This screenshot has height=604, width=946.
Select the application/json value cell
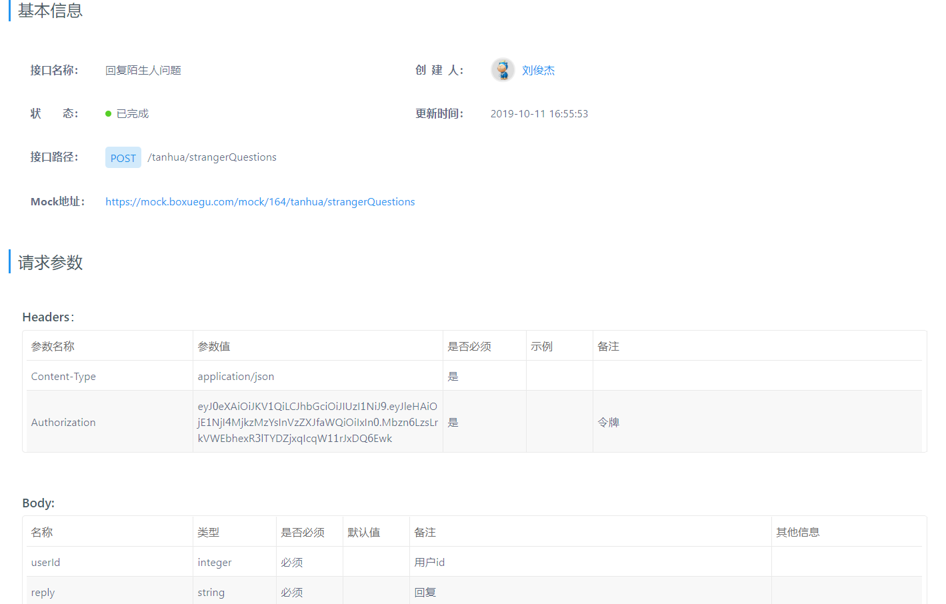318,376
